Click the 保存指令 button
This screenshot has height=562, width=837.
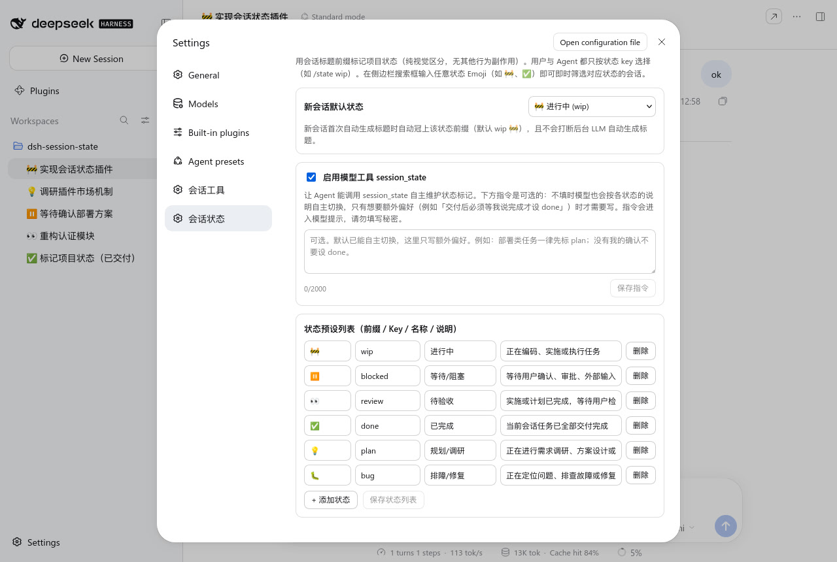[x=632, y=288]
